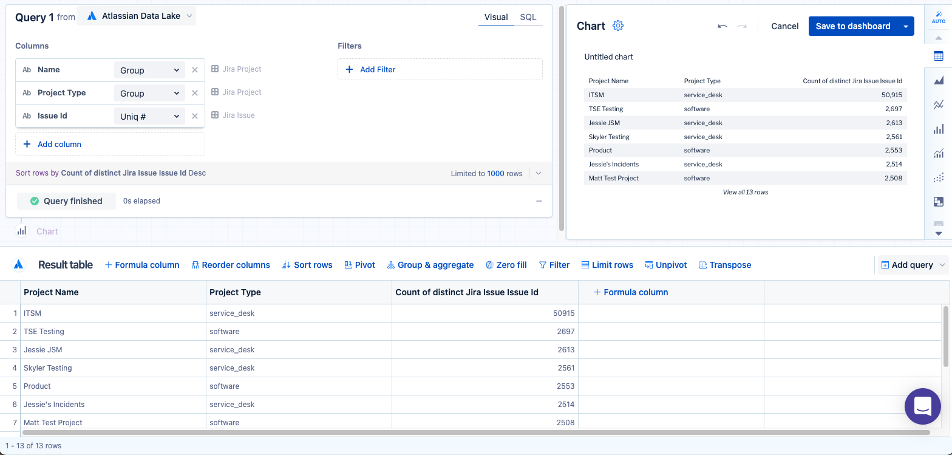The image size is (952, 455).
Task: Select the heat map chart icon
Action: (x=938, y=202)
